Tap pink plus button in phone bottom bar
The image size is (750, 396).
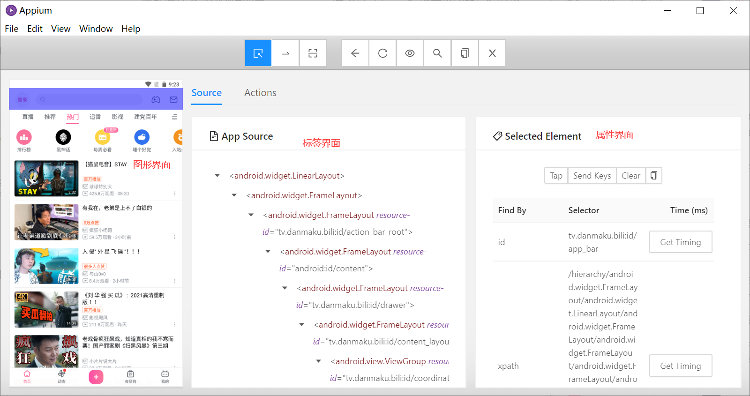coord(96,377)
